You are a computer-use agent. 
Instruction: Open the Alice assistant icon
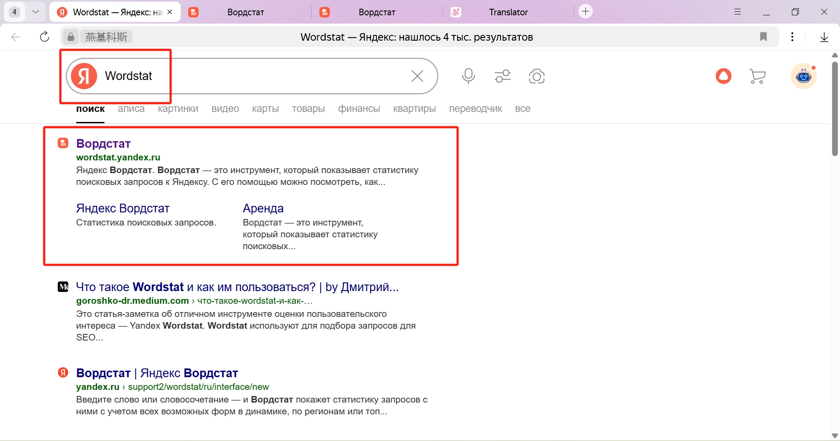[724, 76]
